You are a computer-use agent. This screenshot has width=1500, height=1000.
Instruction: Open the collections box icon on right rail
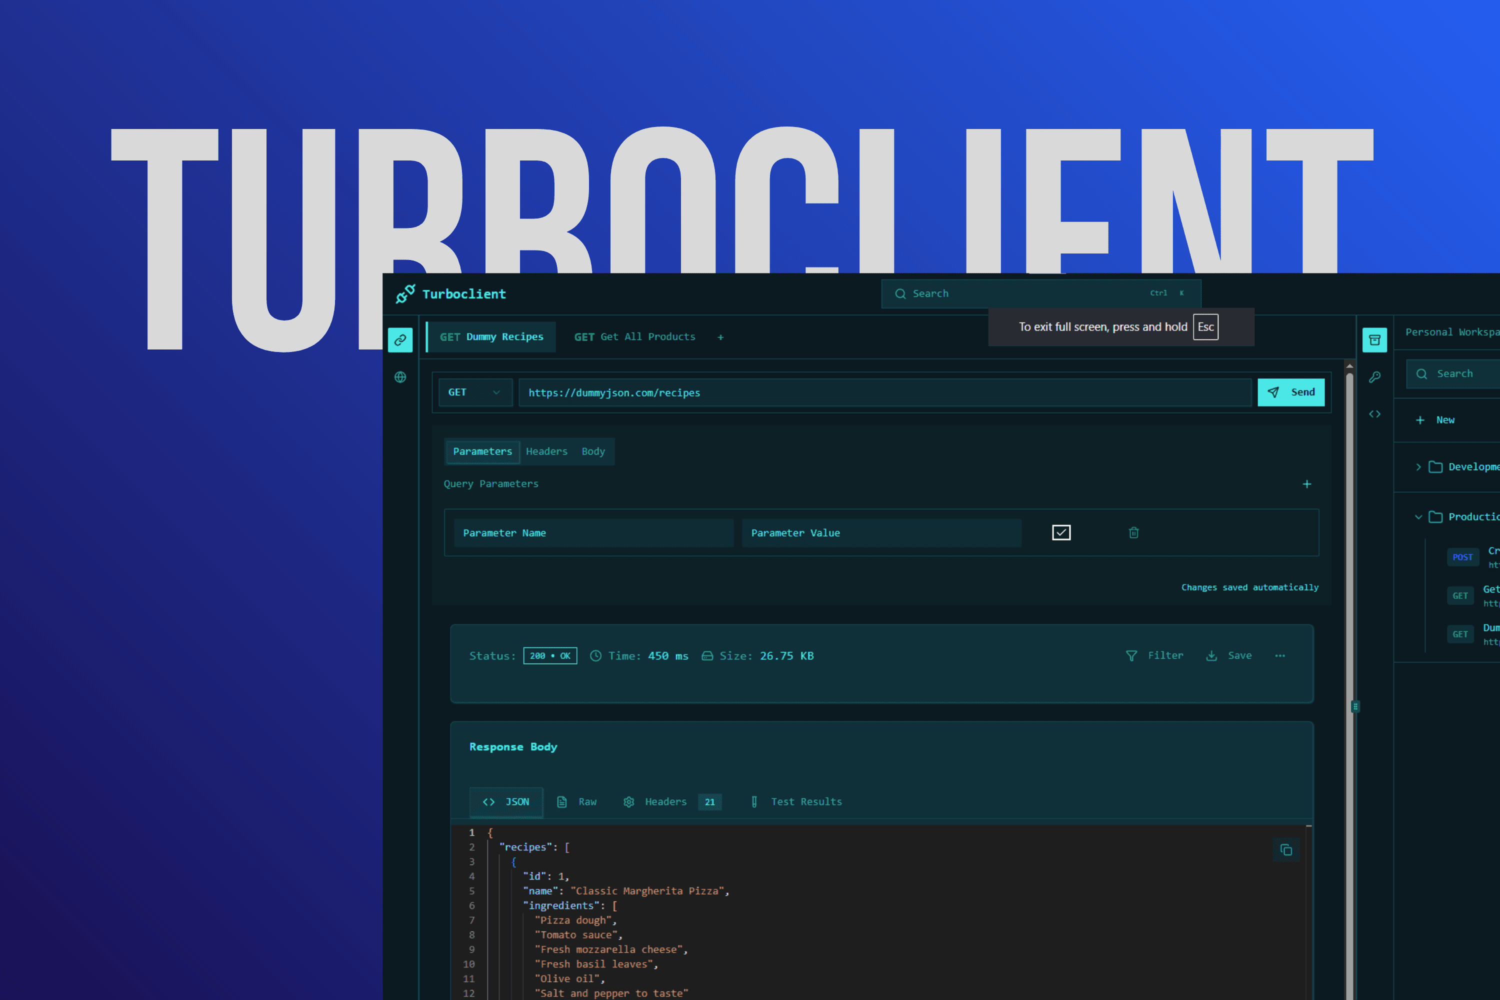click(1375, 339)
